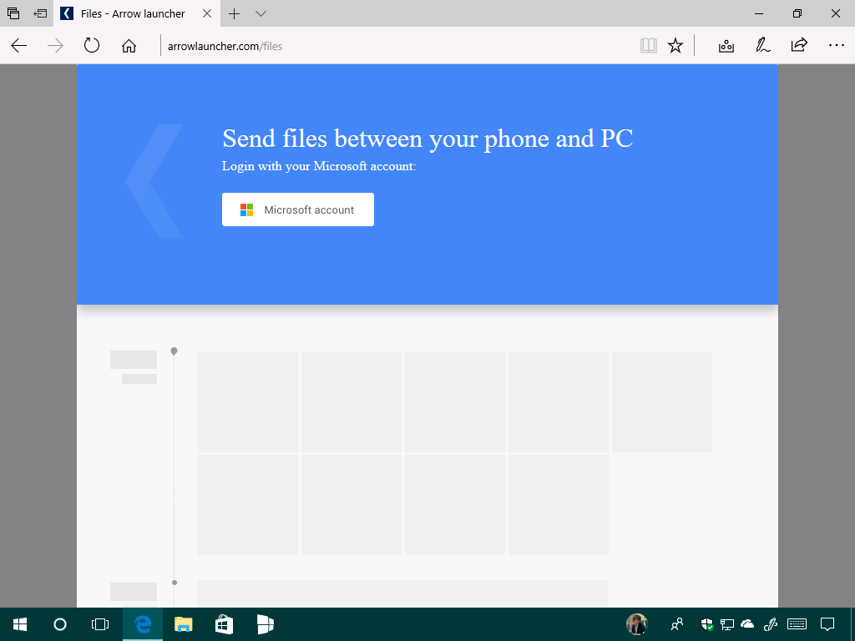This screenshot has width=855, height=641.
Task: Show tabs you've set aside
Action: [x=13, y=13]
